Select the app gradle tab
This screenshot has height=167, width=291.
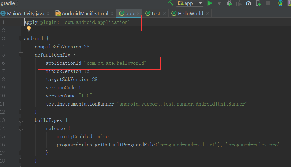(x=129, y=14)
